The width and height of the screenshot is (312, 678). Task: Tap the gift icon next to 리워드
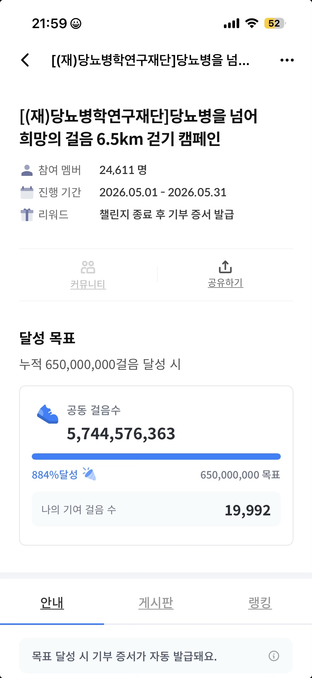[27, 215]
